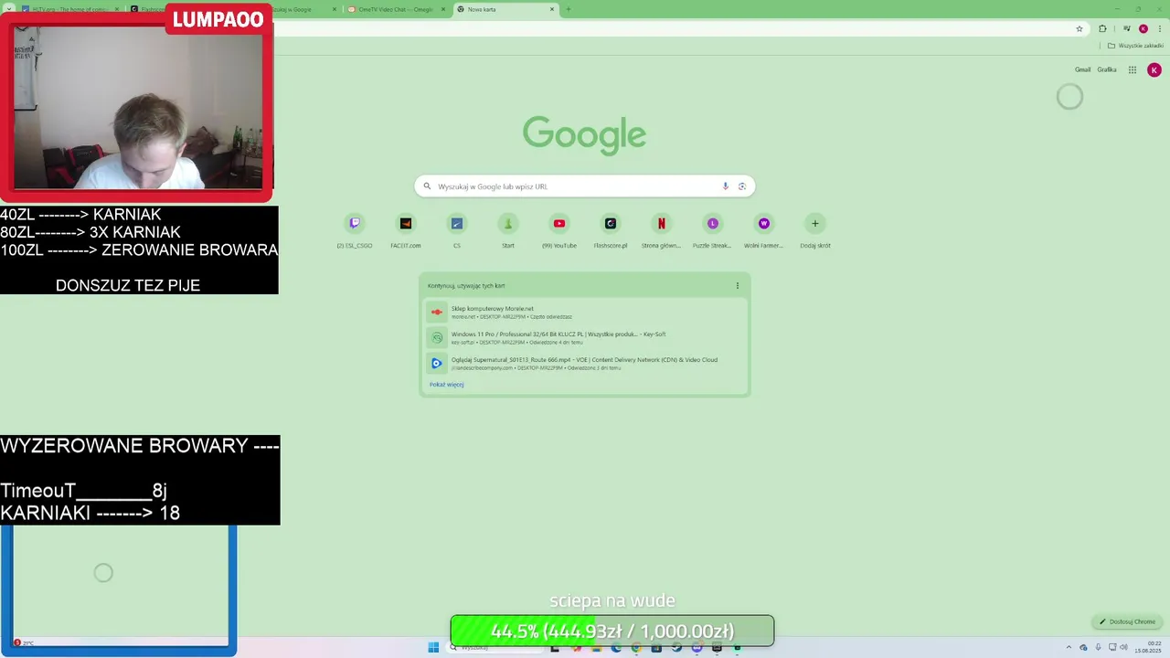1170x658 pixels.
Task: Click the Kontynuuj, używając tych kart heading
Action: [466, 286]
